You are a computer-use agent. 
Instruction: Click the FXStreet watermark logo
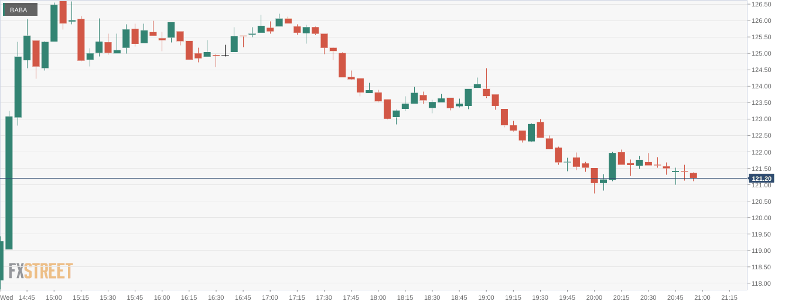coord(41,271)
